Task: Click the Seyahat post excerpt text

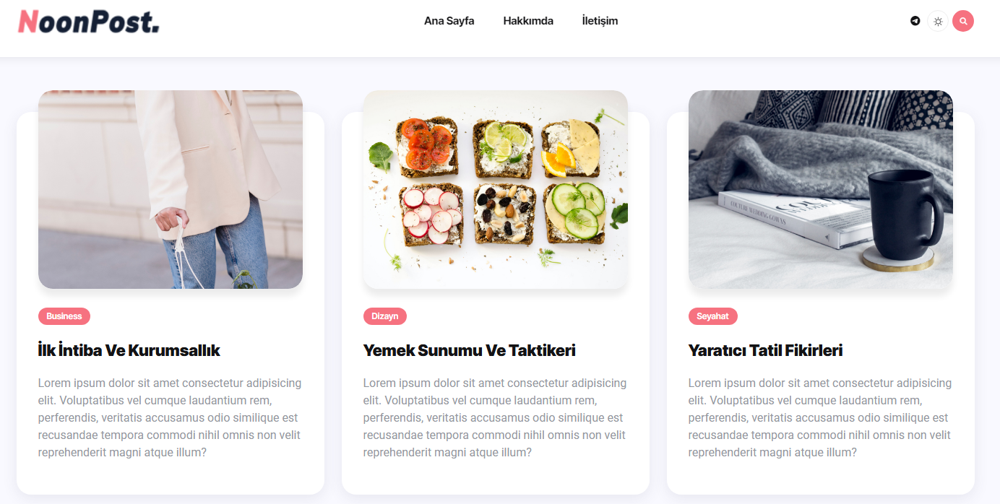Action: (821, 417)
